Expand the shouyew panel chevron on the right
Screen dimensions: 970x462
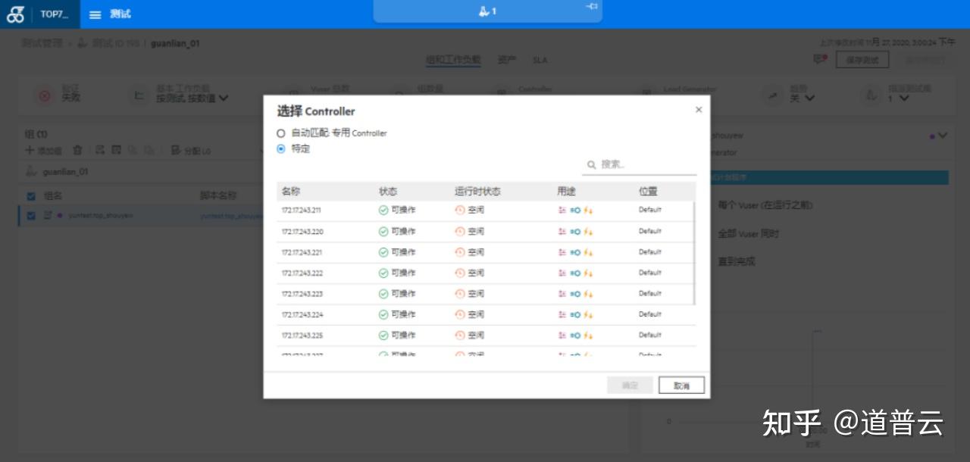(941, 135)
